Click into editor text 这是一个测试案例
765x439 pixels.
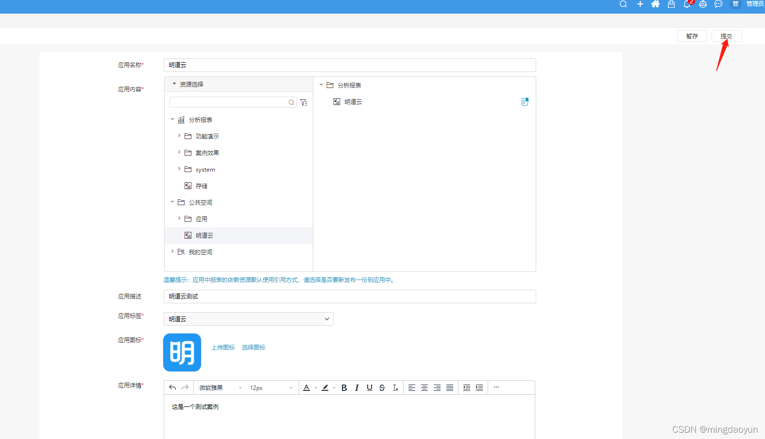pyautogui.click(x=195, y=407)
